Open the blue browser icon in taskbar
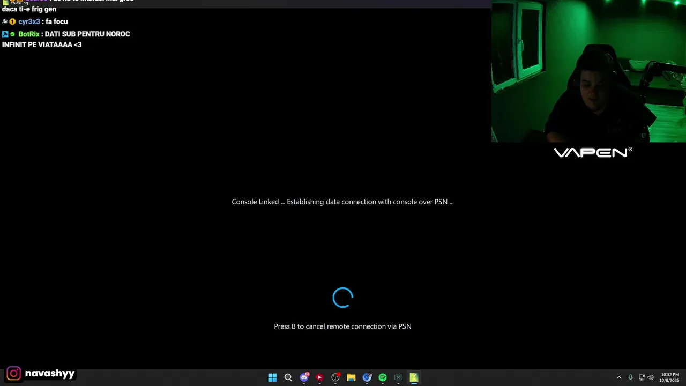 (367, 377)
